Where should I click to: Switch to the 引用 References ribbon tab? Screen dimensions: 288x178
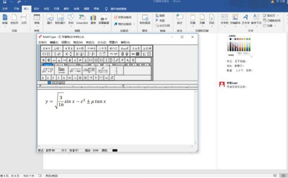[56, 8]
